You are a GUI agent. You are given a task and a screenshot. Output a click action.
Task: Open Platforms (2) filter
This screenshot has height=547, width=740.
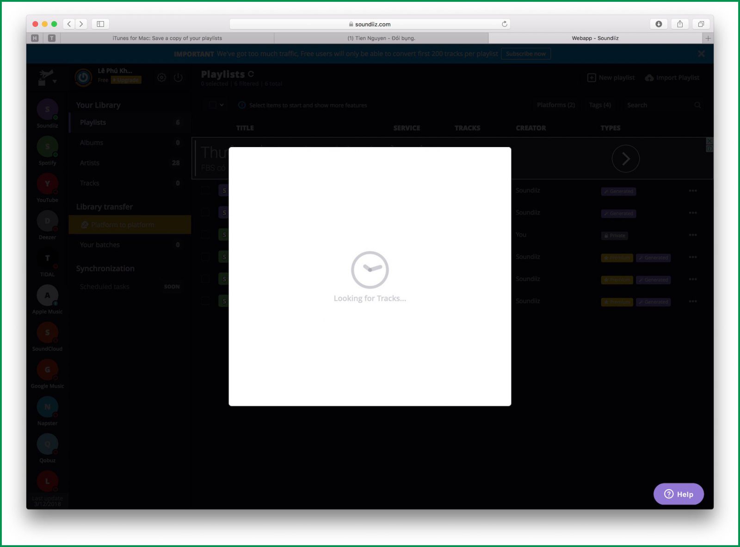(x=556, y=105)
